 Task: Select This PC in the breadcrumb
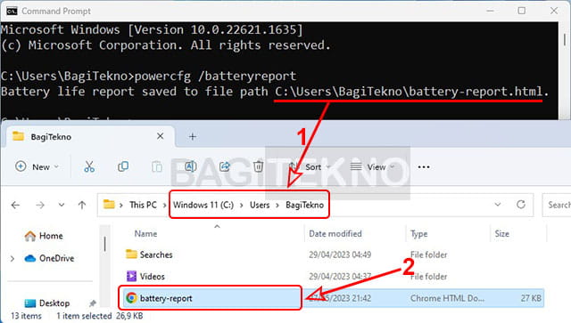pos(143,205)
